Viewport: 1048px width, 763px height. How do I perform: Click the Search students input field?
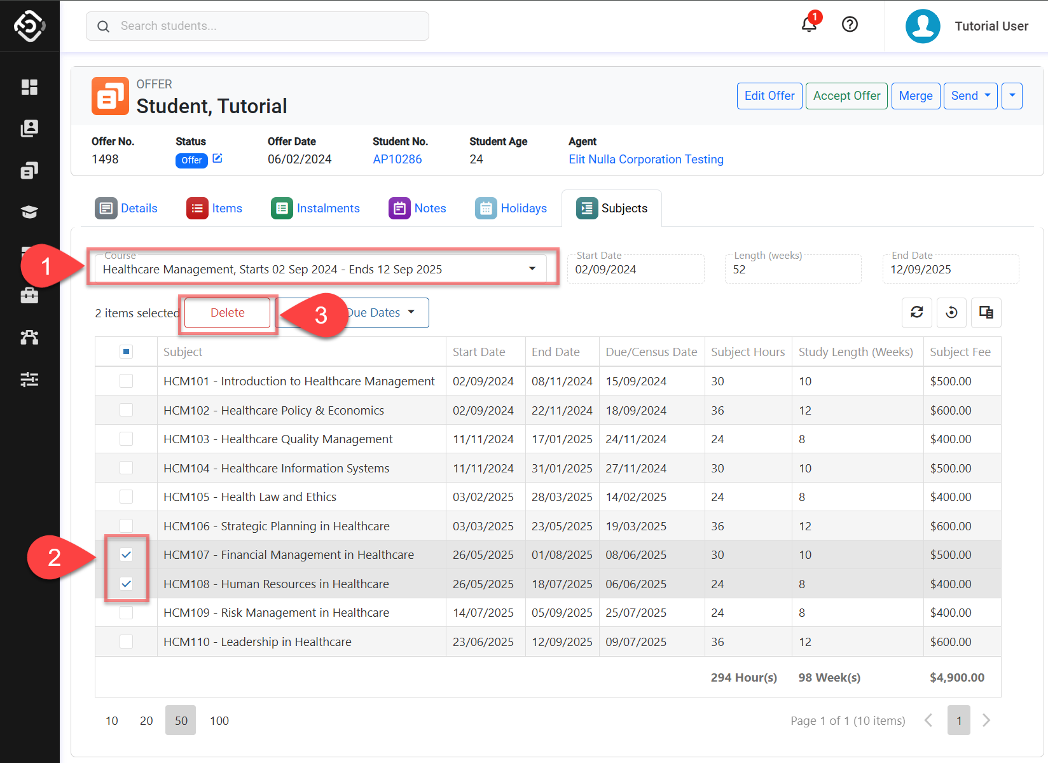[x=258, y=26]
